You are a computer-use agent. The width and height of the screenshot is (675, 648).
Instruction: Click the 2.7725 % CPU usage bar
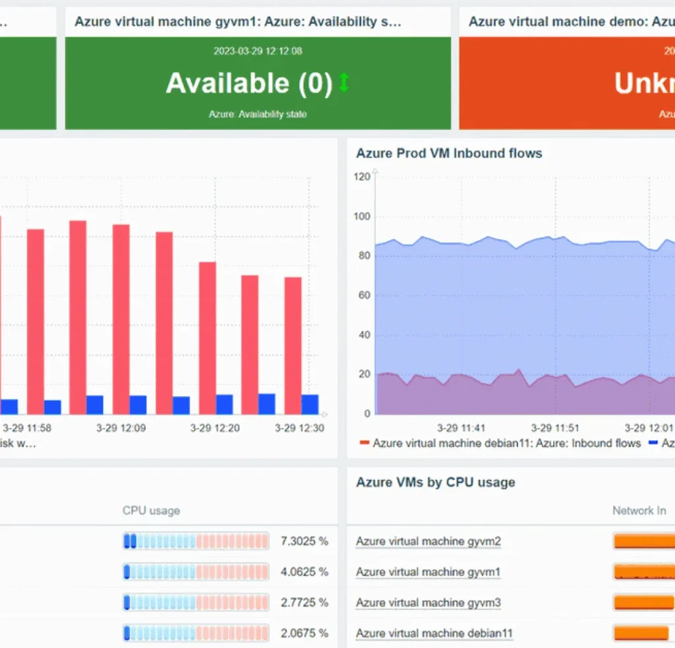196,603
